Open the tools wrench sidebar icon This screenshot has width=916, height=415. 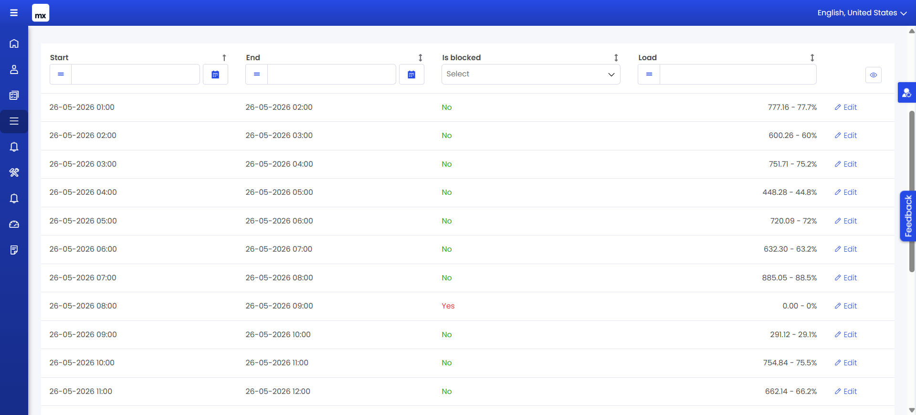[x=14, y=172]
